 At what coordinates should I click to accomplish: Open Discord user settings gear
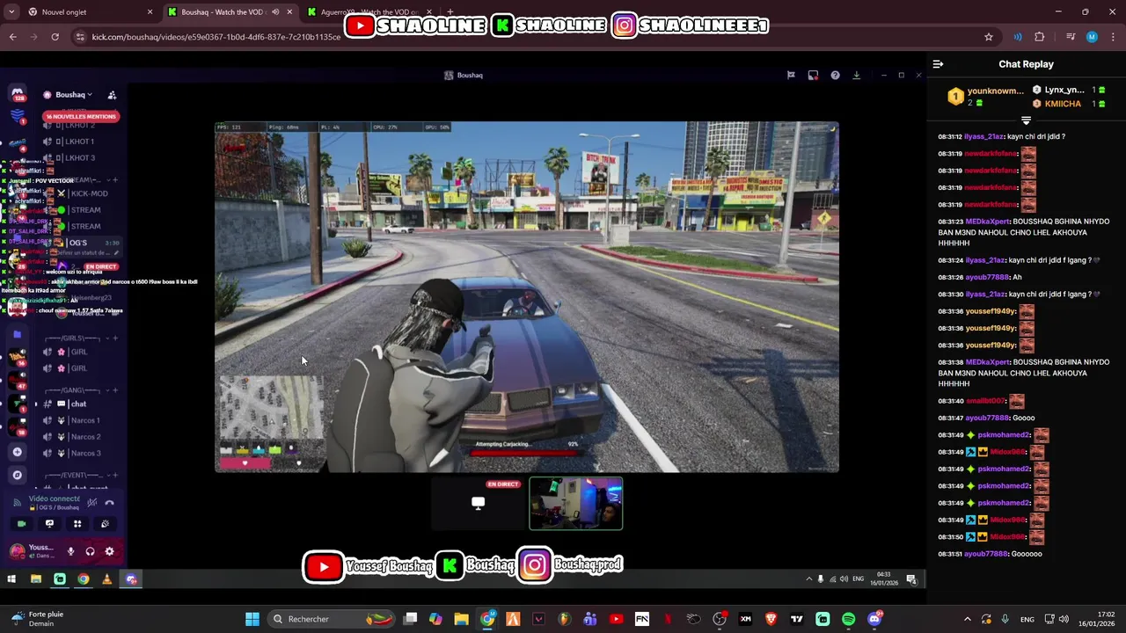(109, 551)
